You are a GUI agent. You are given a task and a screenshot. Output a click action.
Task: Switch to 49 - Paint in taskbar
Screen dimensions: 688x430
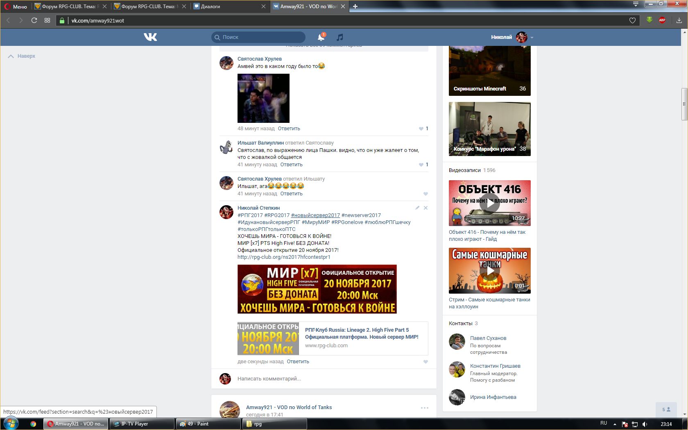coord(209,424)
